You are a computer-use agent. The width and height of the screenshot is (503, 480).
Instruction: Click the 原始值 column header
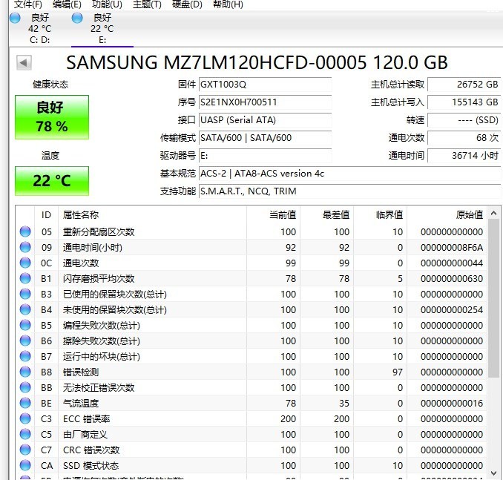[x=447, y=214]
